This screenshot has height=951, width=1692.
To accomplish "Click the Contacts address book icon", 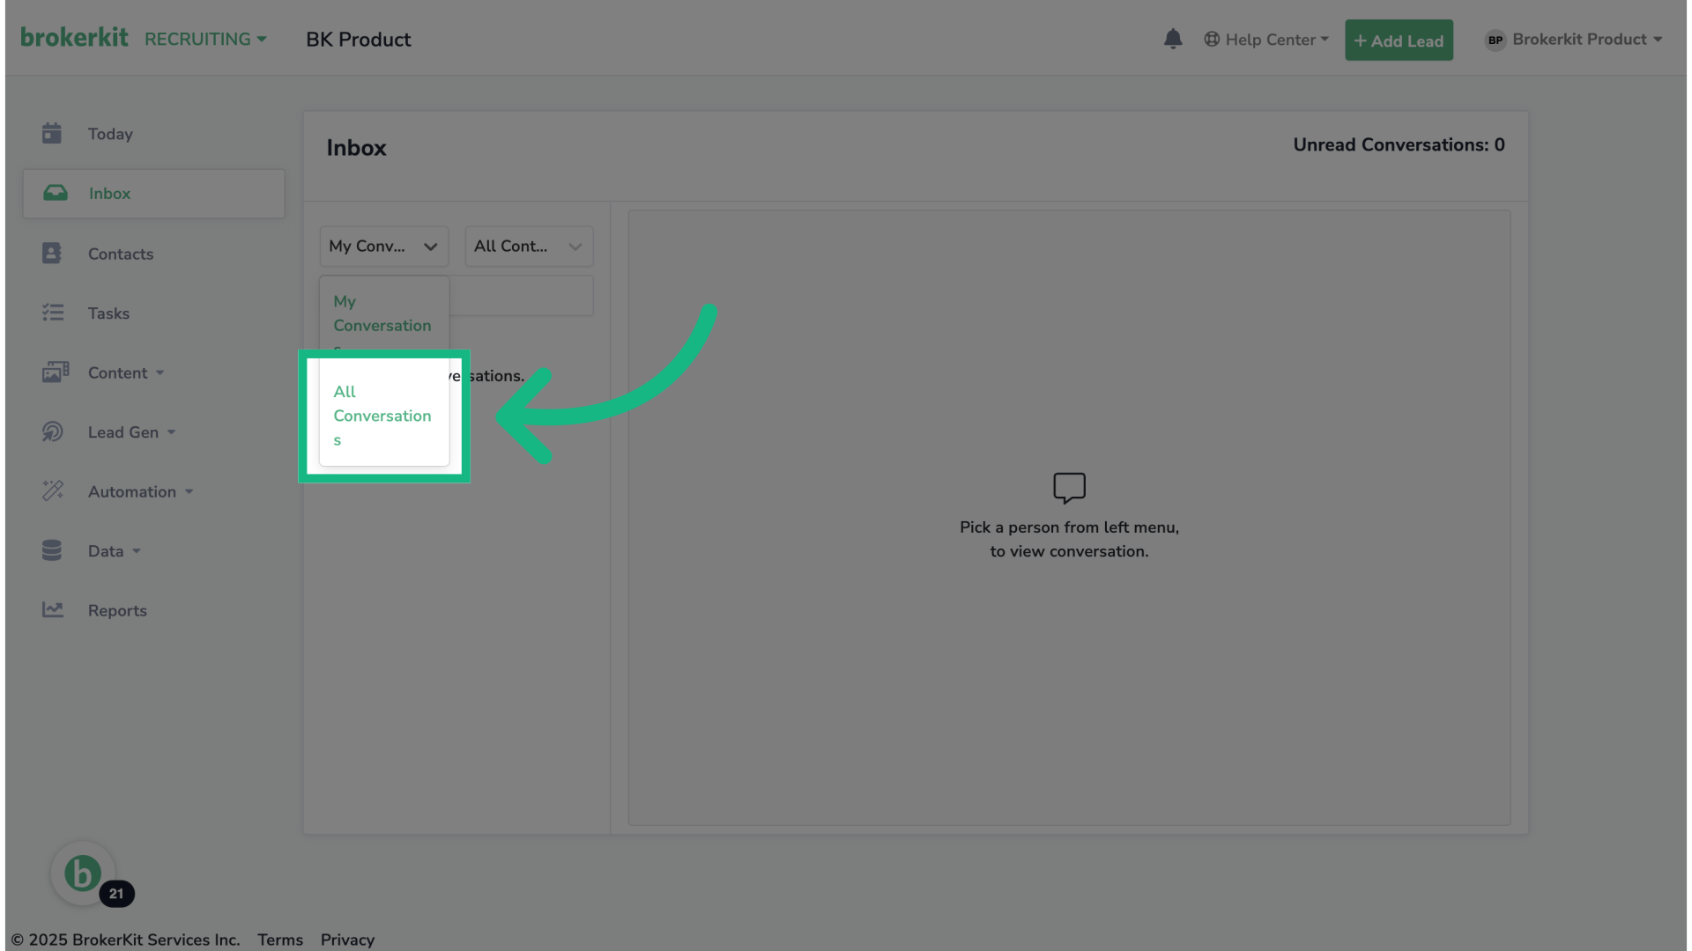I will point(52,254).
